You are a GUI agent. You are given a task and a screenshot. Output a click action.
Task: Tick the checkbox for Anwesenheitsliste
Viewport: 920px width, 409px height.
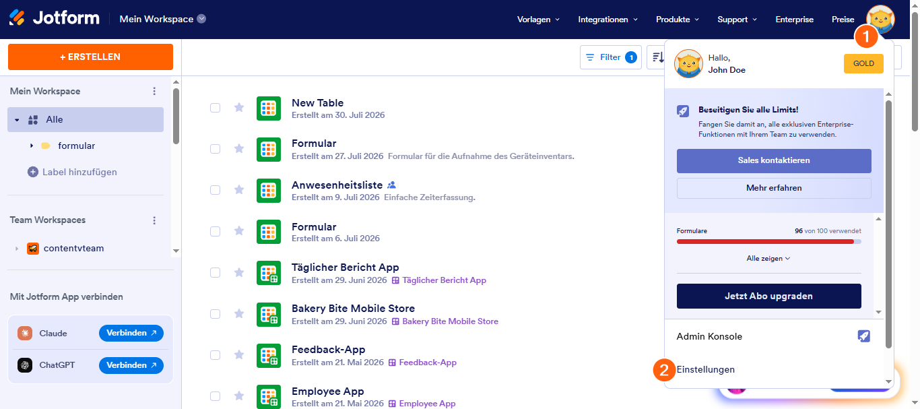(x=215, y=190)
